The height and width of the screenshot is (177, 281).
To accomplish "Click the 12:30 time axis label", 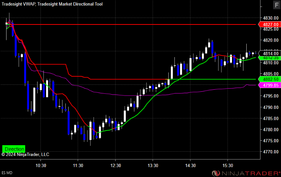I will coord(116,166).
